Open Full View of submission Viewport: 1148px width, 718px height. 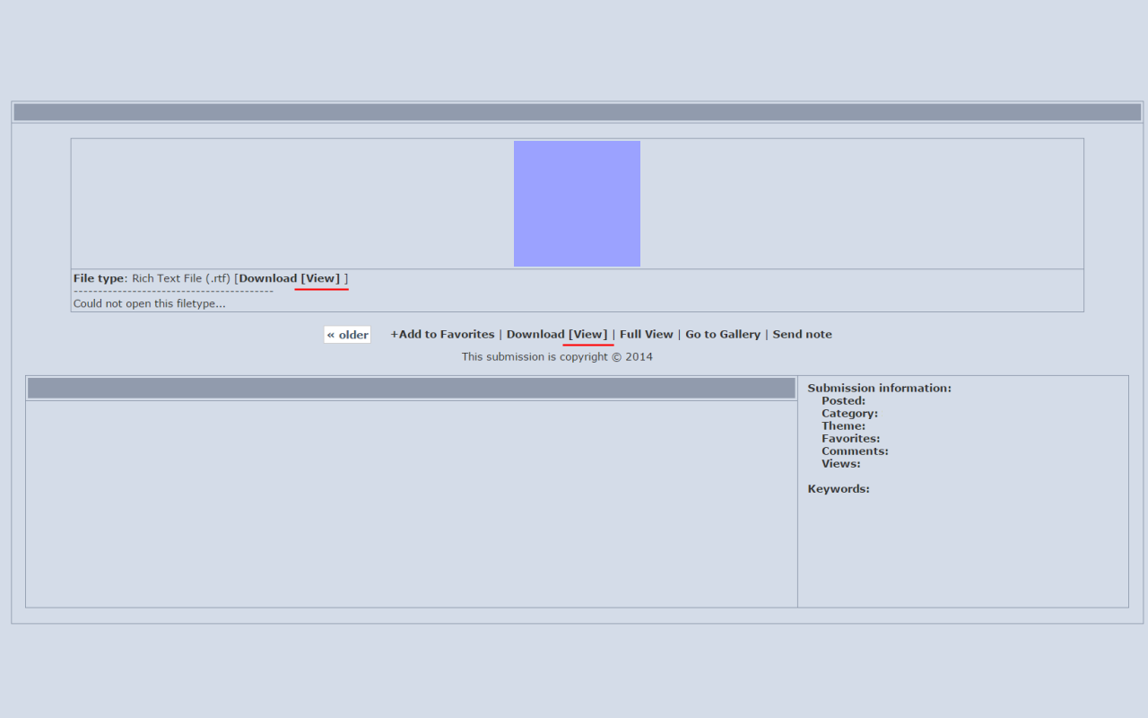coord(646,334)
